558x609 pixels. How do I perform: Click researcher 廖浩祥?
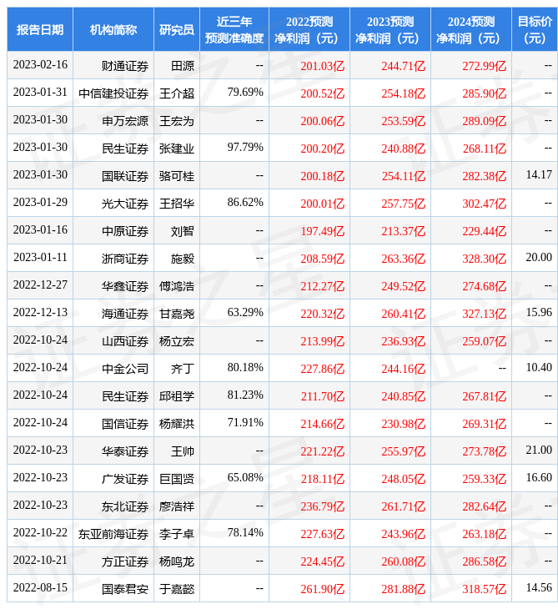[x=177, y=507]
